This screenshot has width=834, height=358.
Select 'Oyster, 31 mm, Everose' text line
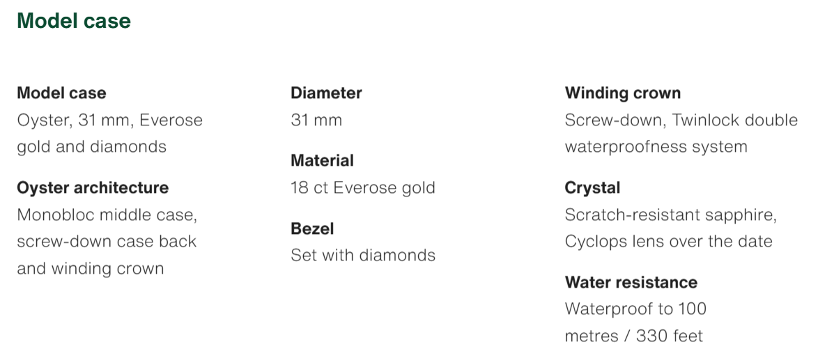pyautogui.click(x=109, y=120)
